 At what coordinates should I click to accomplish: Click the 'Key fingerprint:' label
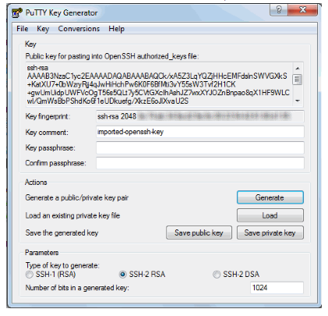pyautogui.click(x=48, y=116)
